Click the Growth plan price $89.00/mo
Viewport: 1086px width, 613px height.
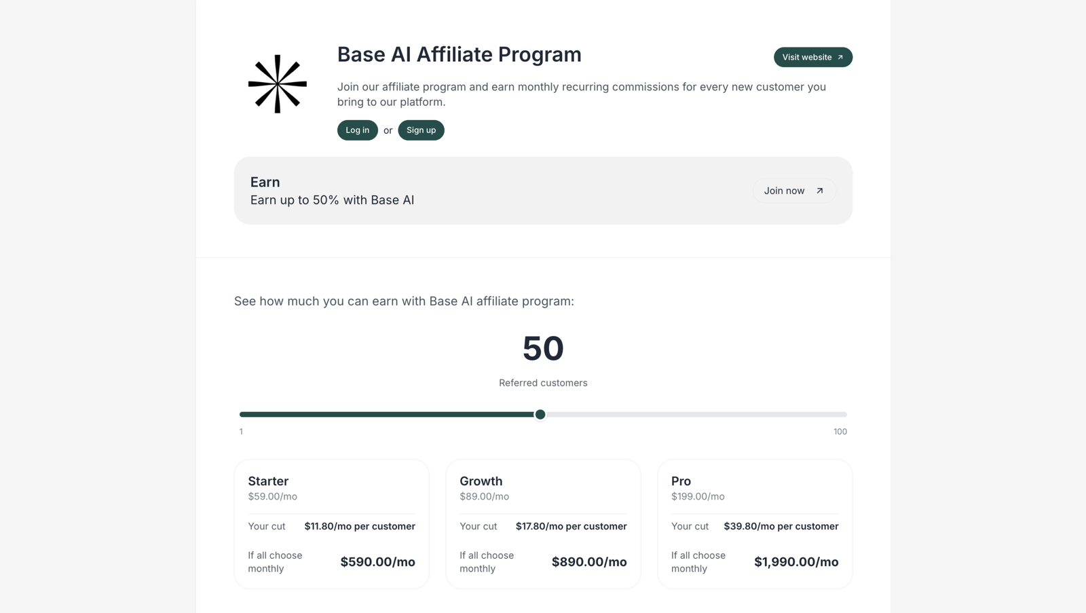[x=484, y=496]
